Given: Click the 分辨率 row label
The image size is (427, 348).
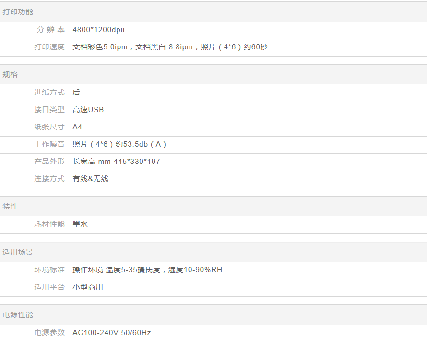Looking at the screenshot, I should click(x=50, y=30).
